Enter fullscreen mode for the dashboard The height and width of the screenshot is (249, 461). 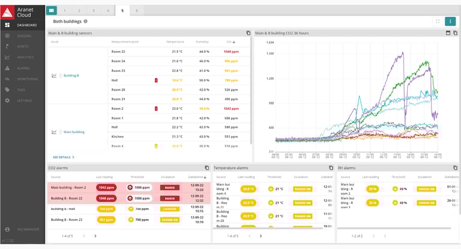(438, 21)
